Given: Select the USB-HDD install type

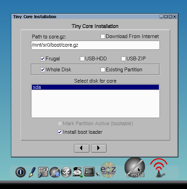Looking at the screenshot, I should point(82,59).
